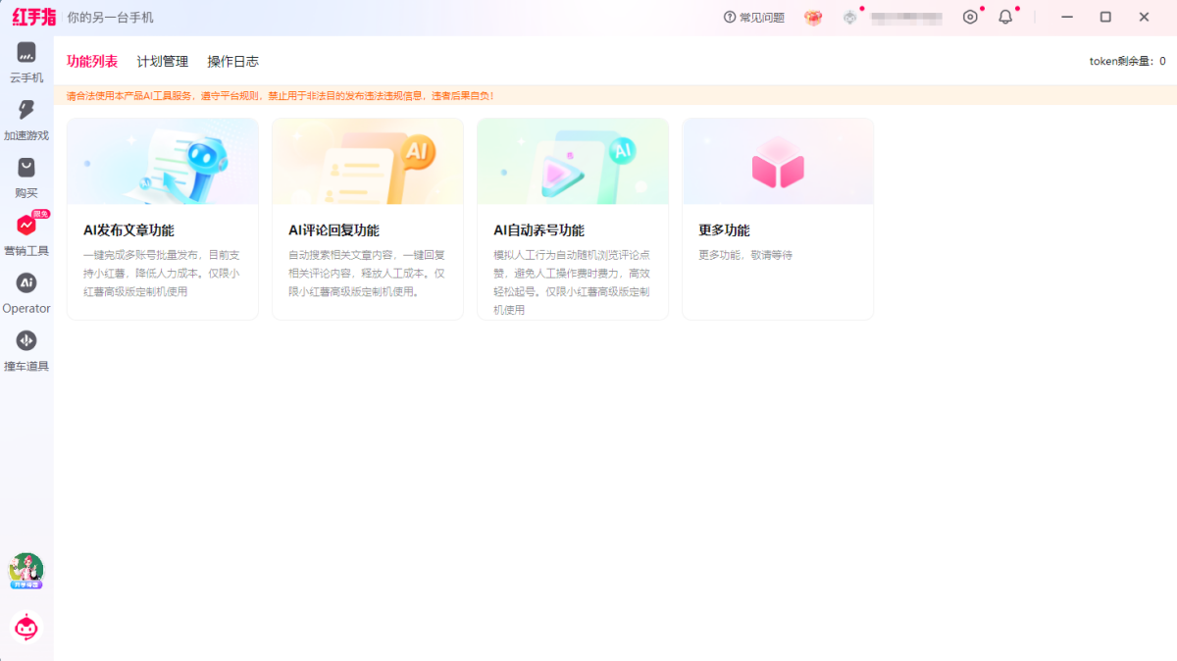Select 营销工具 in the sidebar
The height and width of the screenshot is (661, 1177).
(x=26, y=234)
